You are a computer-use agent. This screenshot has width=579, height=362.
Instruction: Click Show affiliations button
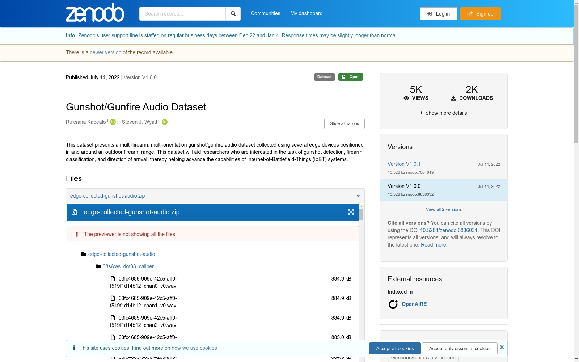[345, 124]
